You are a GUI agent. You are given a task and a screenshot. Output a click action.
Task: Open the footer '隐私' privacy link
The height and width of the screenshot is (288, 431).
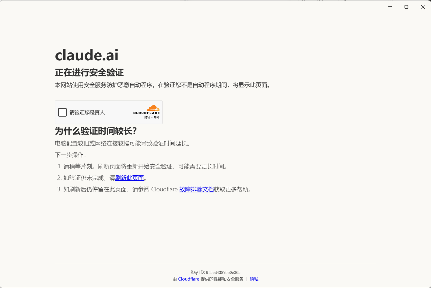coord(254,279)
